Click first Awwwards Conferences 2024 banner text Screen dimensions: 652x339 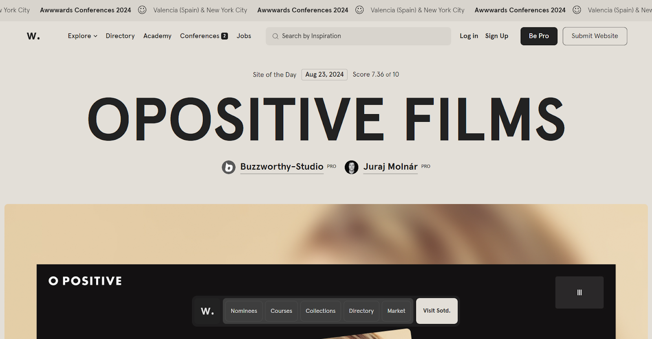click(86, 10)
